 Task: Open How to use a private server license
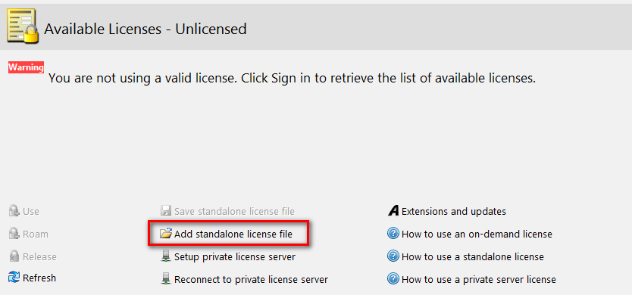click(x=479, y=279)
